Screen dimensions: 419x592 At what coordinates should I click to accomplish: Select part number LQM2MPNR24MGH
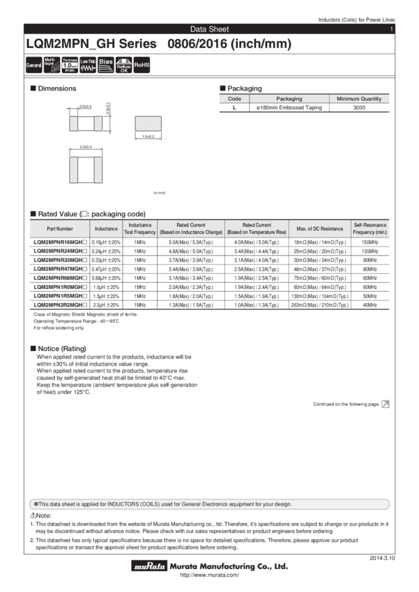[x=60, y=251]
